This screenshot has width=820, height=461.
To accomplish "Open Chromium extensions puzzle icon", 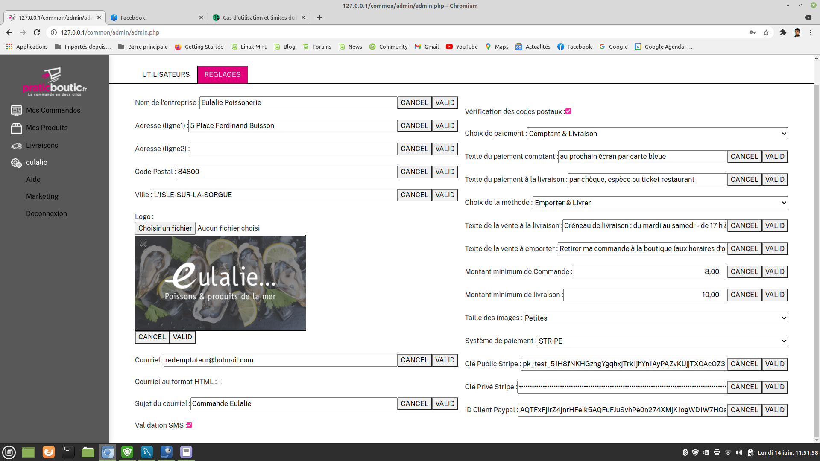I will point(783,32).
